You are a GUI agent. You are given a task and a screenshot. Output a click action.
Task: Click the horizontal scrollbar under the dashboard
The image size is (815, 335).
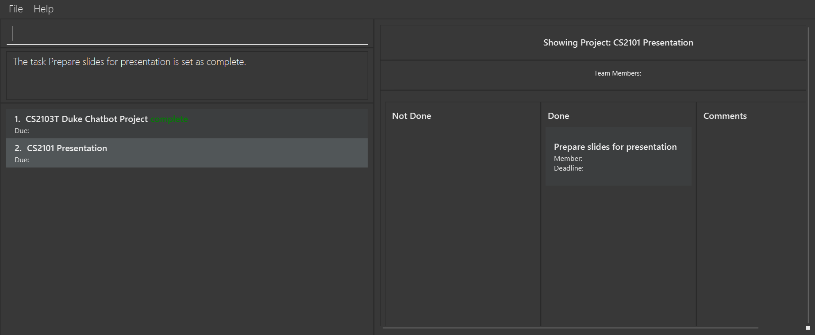(x=570, y=328)
